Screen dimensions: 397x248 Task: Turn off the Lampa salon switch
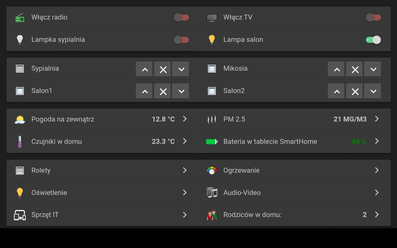[x=373, y=40]
